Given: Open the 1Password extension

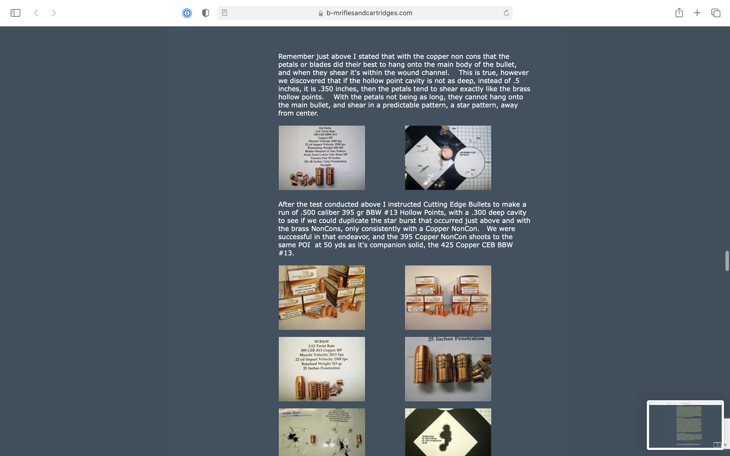Looking at the screenshot, I should [187, 13].
